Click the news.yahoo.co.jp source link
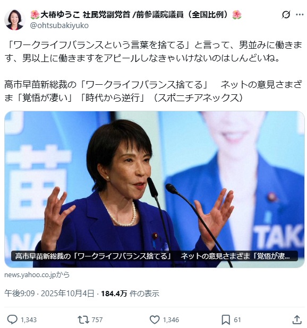The height and width of the screenshot is (328, 307). tap(37, 274)
